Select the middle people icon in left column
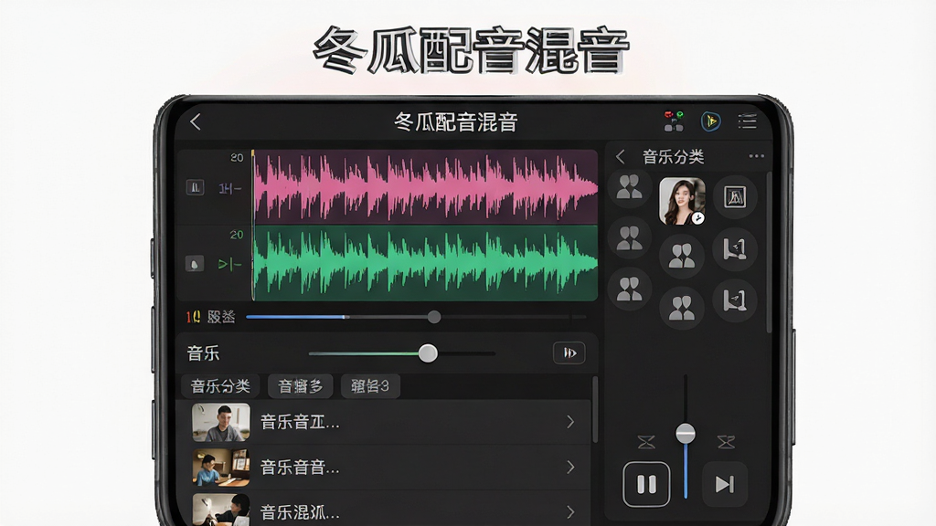Image resolution: width=936 pixels, height=526 pixels. (x=629, y=238)
